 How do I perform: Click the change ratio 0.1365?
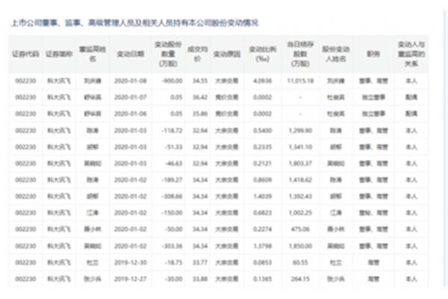point(263,279)
